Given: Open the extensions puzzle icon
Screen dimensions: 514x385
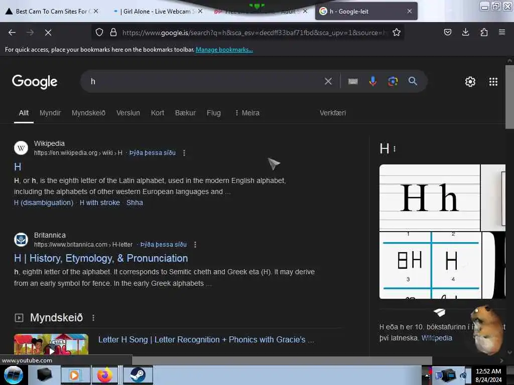Looking at the screenshot, I should [x=484, y=32].
